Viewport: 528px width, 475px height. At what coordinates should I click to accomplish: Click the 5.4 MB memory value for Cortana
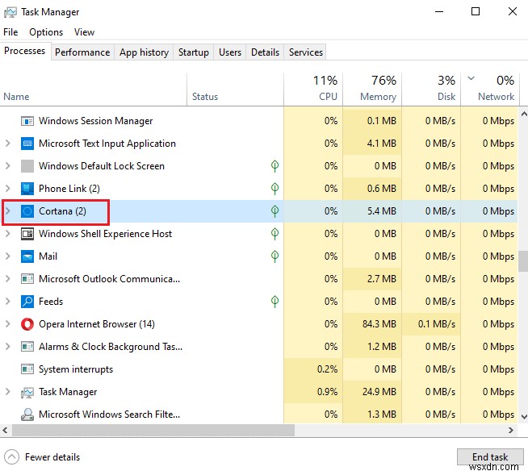point(382,211)
